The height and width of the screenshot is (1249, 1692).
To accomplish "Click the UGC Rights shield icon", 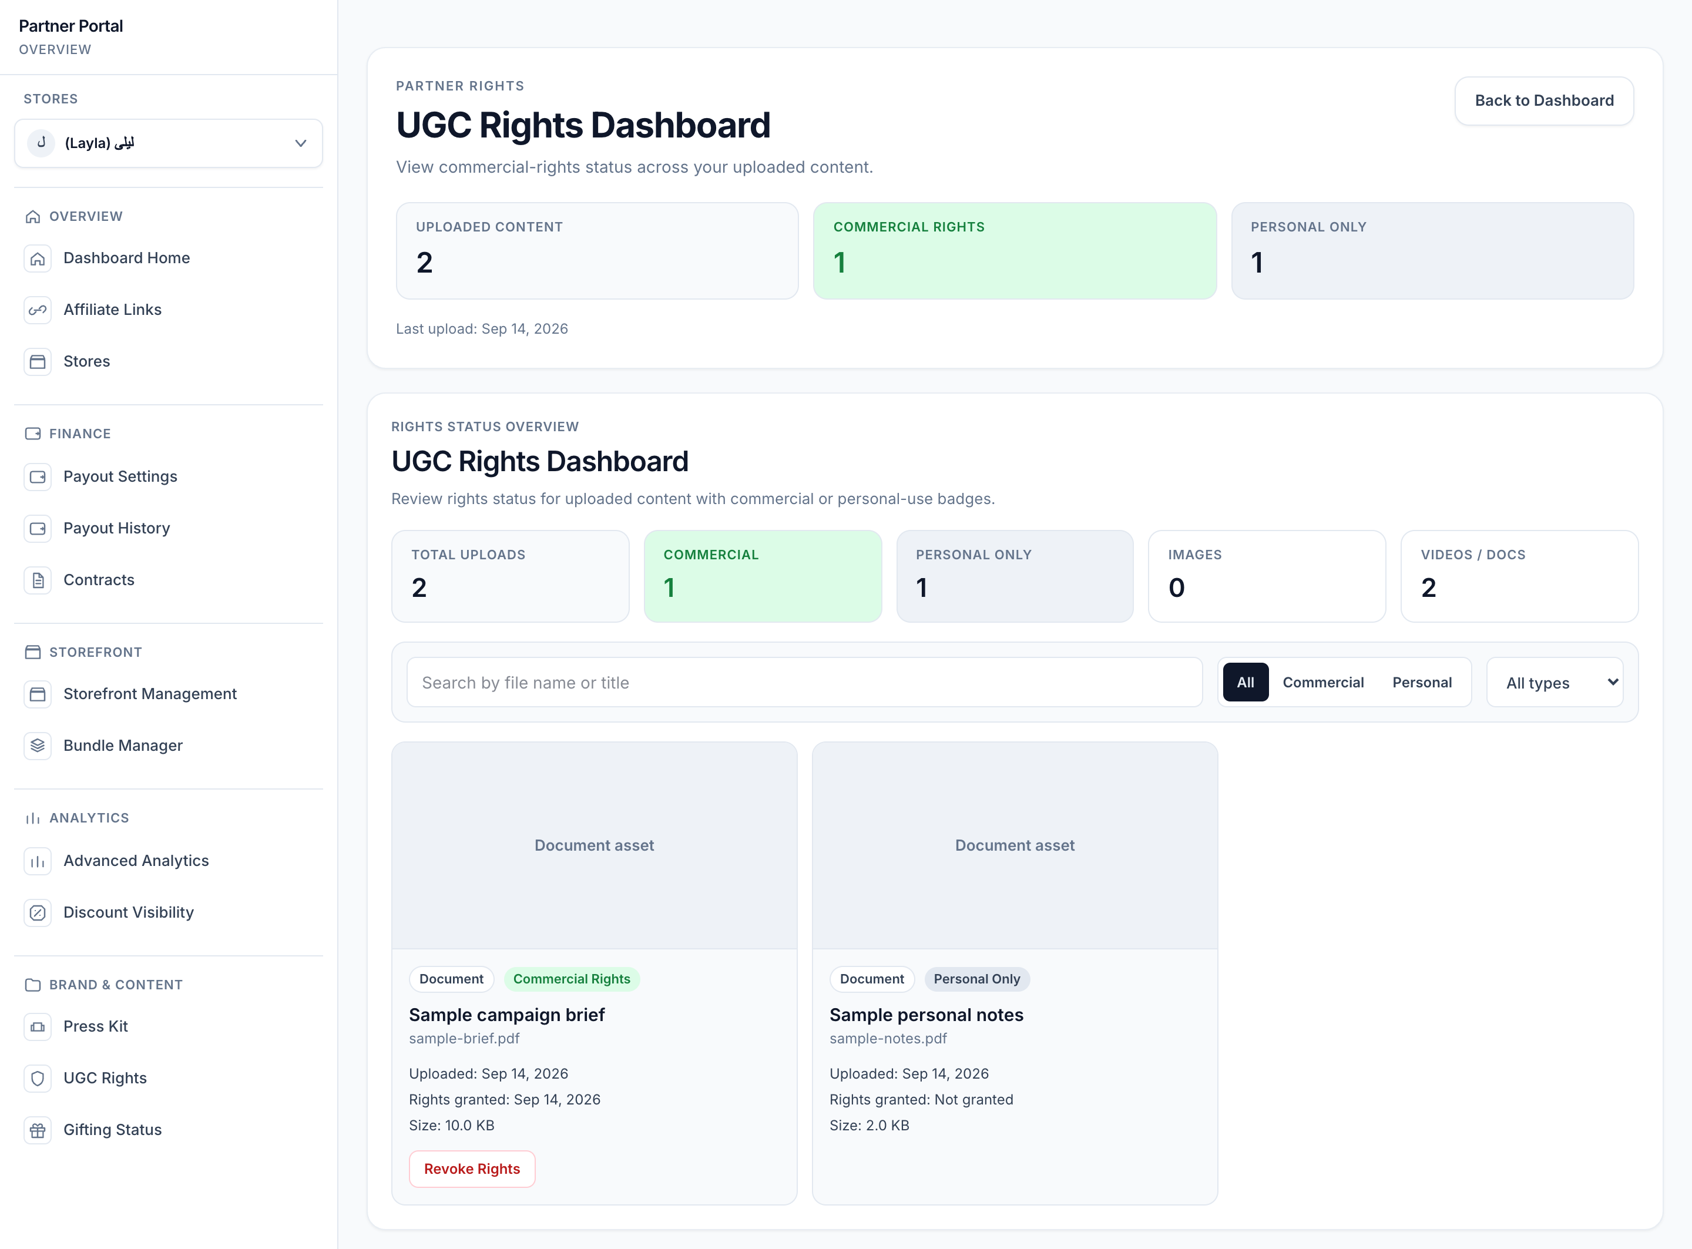I will [x=38, y=1078].
